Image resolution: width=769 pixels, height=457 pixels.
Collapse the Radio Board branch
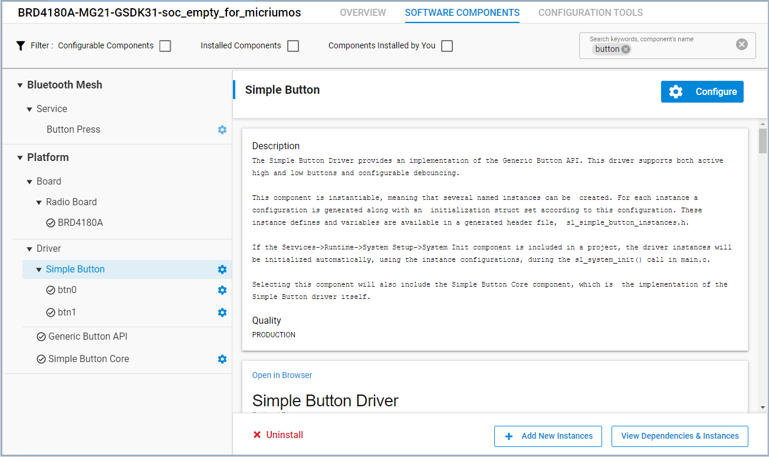(38, 202)
